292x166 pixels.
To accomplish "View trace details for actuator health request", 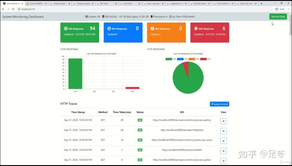I will [223, 151].
